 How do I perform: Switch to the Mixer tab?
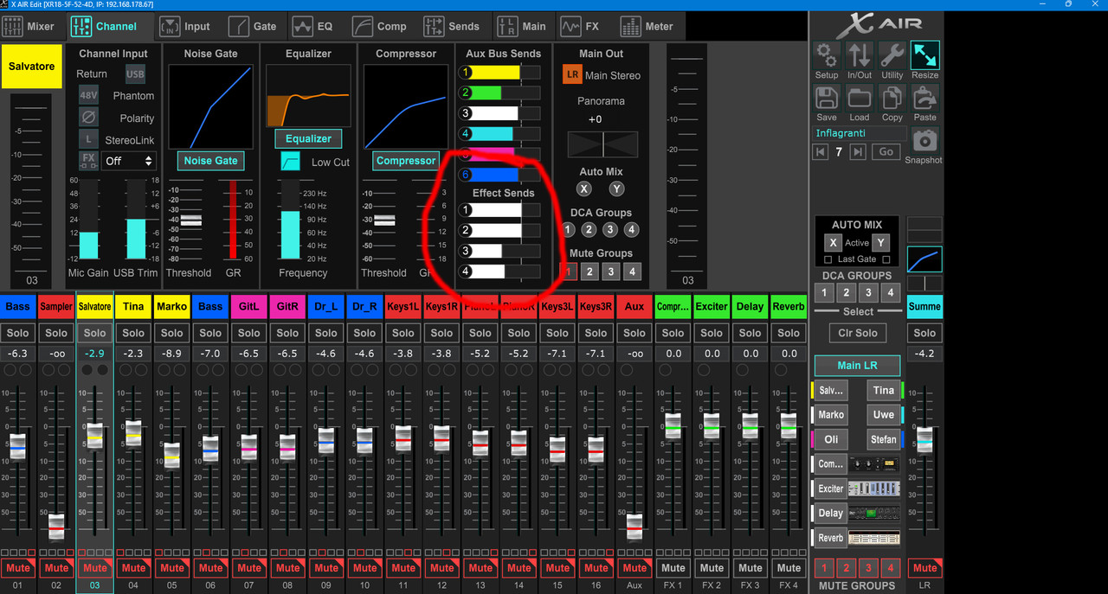click(x=31, y=26)
